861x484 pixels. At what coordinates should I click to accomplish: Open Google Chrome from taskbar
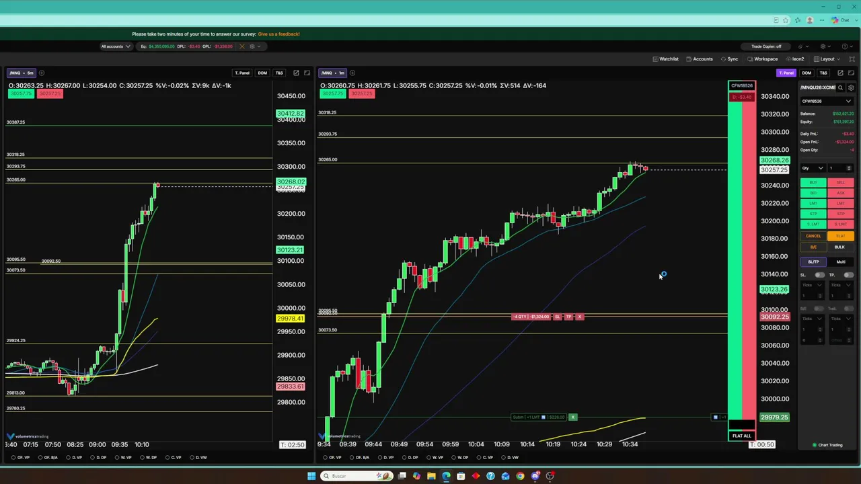tap(520, 476)
